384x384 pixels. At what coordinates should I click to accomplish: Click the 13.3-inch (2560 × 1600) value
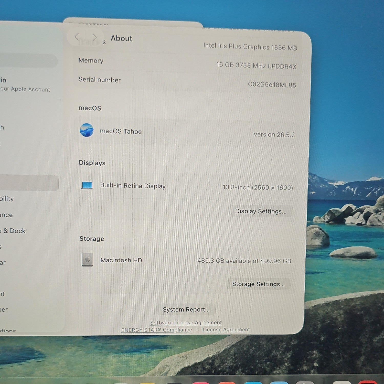[x=258, y=187]
